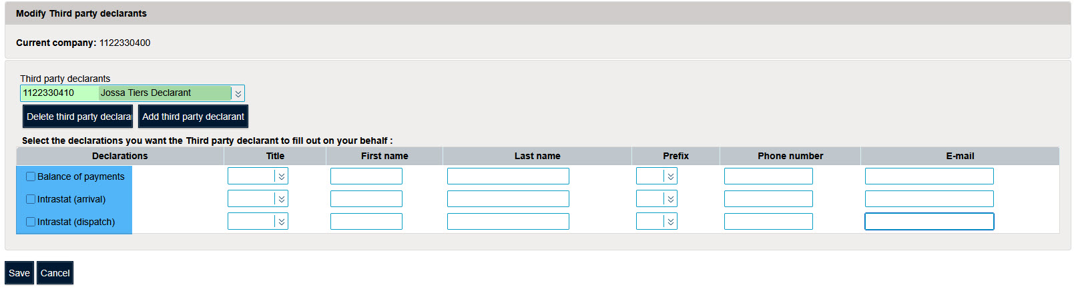The height and width of the screenshot is (289, 1074).
Task: Click Last name field in Intrastat (arrival) row
Action: click(507, 199)
